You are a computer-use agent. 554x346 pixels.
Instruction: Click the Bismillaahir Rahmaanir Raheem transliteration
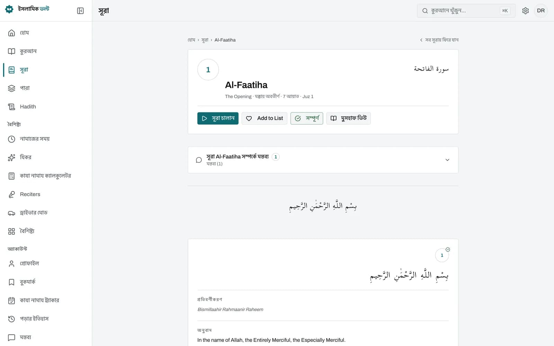tap(230, 309)
